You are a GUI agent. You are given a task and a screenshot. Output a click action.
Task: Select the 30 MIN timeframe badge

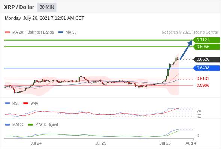[x=47, y=7]
